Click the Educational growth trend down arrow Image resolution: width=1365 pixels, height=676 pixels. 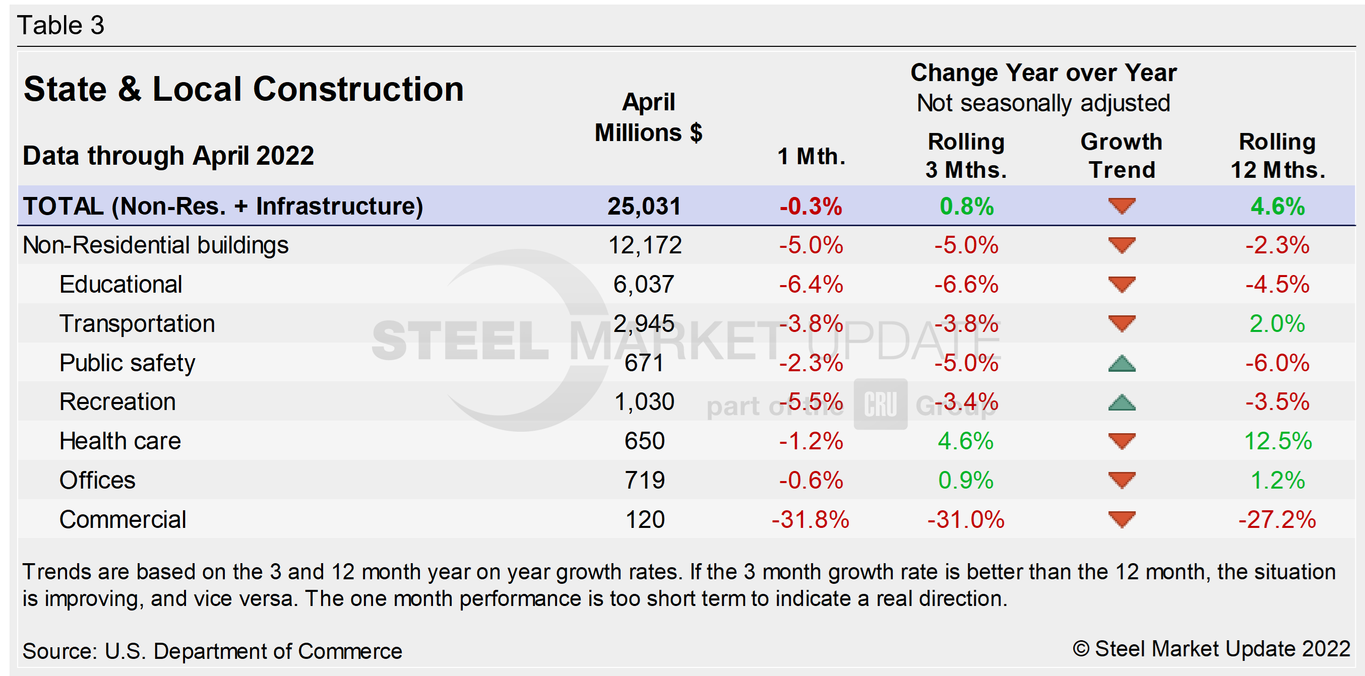1121,284
